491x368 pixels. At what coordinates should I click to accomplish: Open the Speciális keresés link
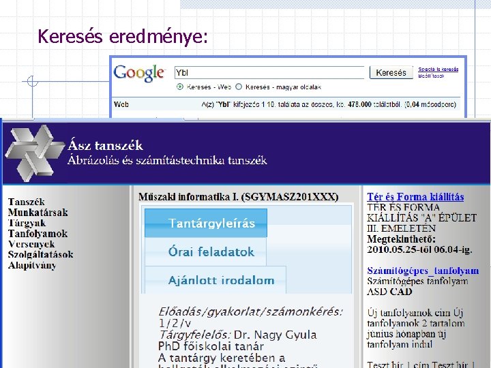(438, 69)
